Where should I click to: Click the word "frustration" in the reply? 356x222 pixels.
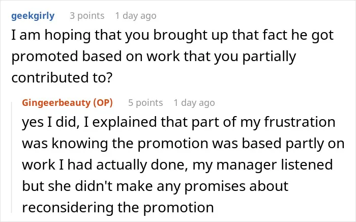click(300, 122)
